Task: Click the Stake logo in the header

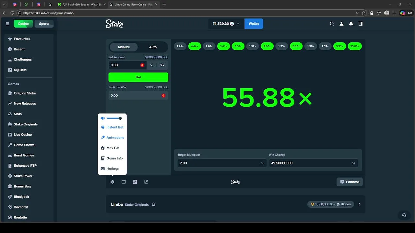Action: coord(114,24)
